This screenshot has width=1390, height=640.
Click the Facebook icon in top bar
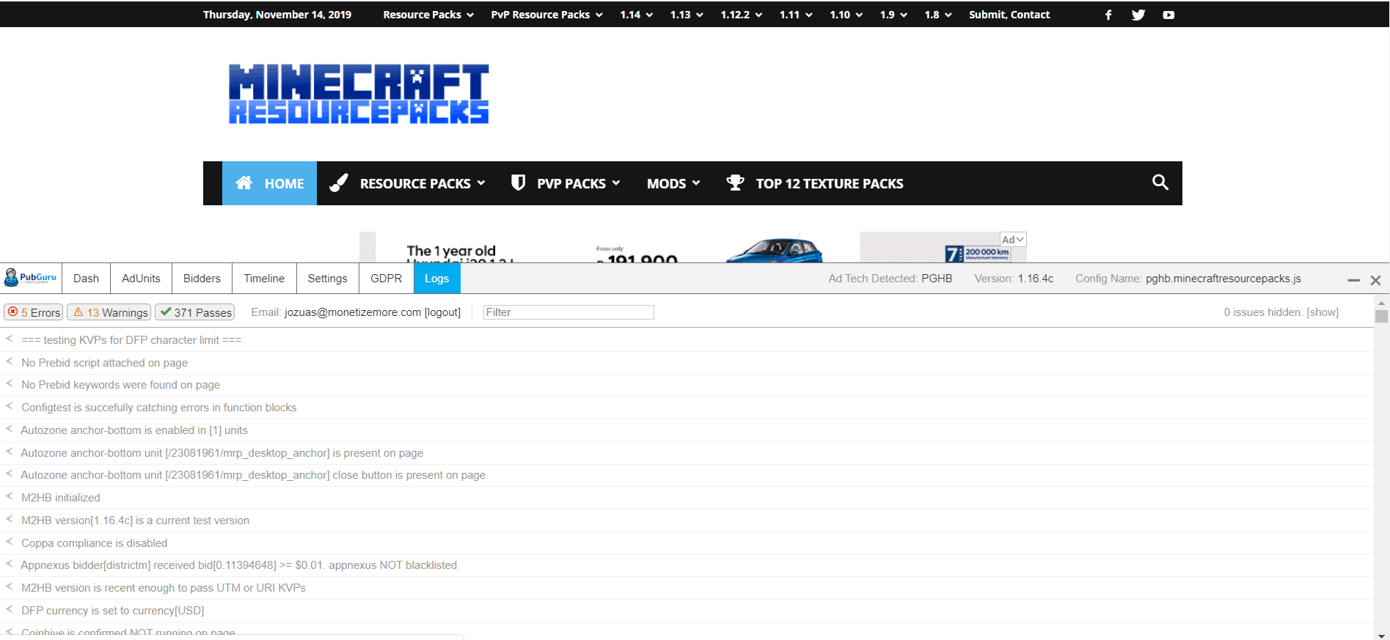(1108, 15)
